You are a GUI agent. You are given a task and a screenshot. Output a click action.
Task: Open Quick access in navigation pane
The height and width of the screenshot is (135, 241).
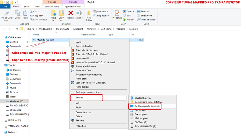pos(14,37)
